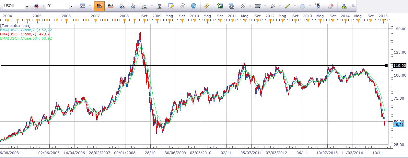
Task: Select the trend line drawing tool
Action: [x=287, y=6]
